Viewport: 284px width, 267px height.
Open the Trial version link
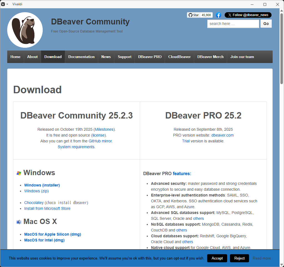pos(186,141)
